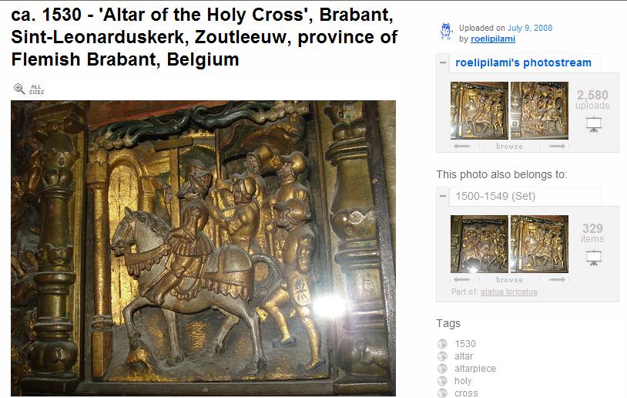
Task: Click globe icon beside holy tag
Action: [x=442, y=381]
